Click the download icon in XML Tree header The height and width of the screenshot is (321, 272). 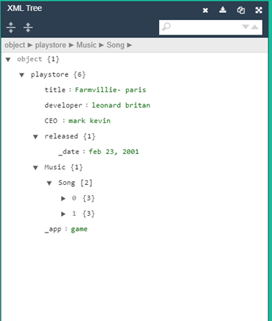click(223, 10)
